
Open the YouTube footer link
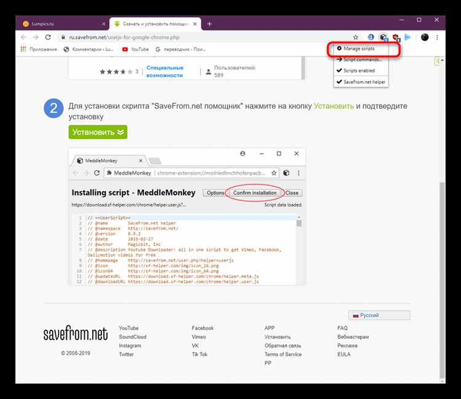(128, 328)
